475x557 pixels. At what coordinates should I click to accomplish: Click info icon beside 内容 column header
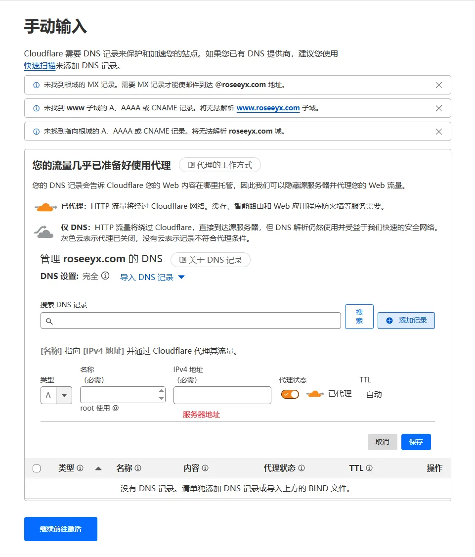205,468
